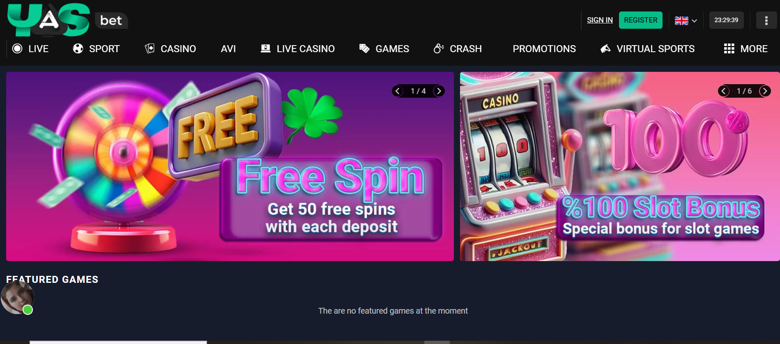This screenshot has width=780, height=344.
Task: Show previous Free Spin banner slide
Action: pyautogui.click(x=397, y=91)
